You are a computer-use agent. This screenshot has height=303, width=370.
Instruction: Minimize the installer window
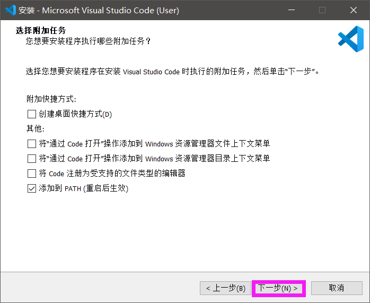pyautogui.click(x=292, y=10)
